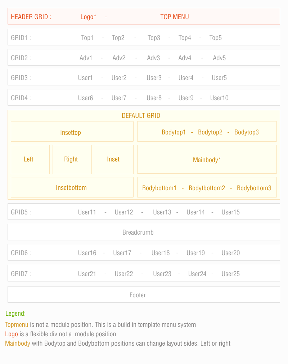Select the Left module position box
The width and height of the screenshot is (288, 364).
(30, 159)
